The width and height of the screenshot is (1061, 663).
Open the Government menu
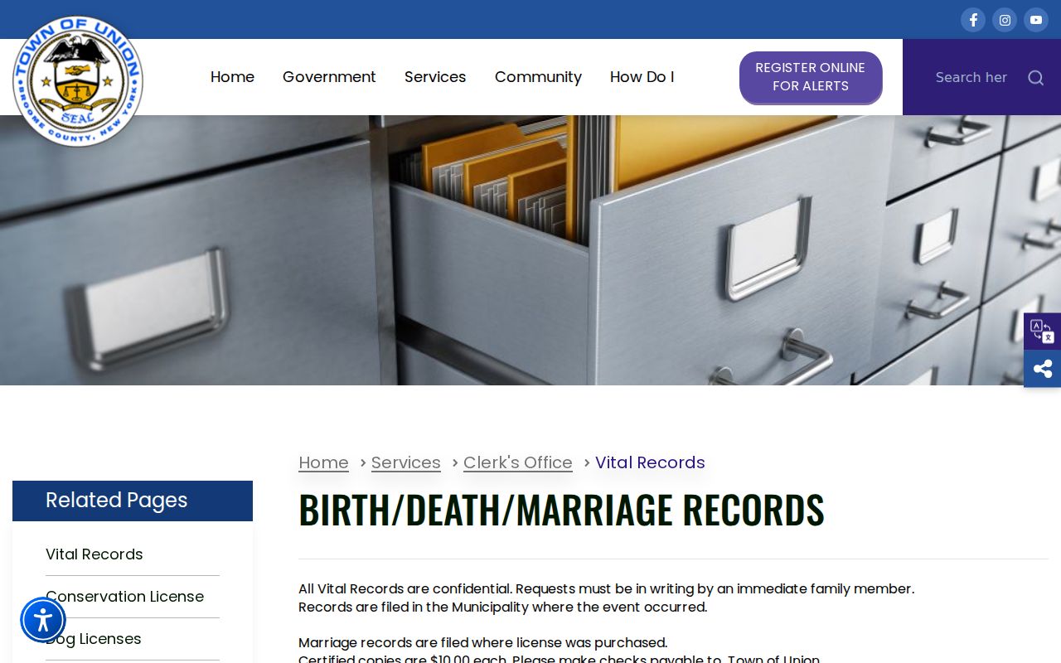pyautogui.click(x=329, y=77)
